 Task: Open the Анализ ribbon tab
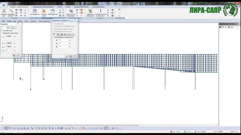tap(68, 7)
